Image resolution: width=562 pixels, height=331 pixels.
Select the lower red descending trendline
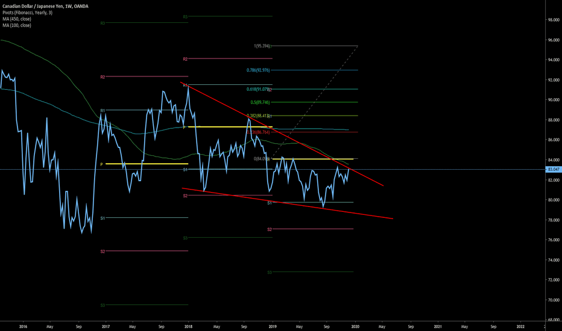point(287,203)
